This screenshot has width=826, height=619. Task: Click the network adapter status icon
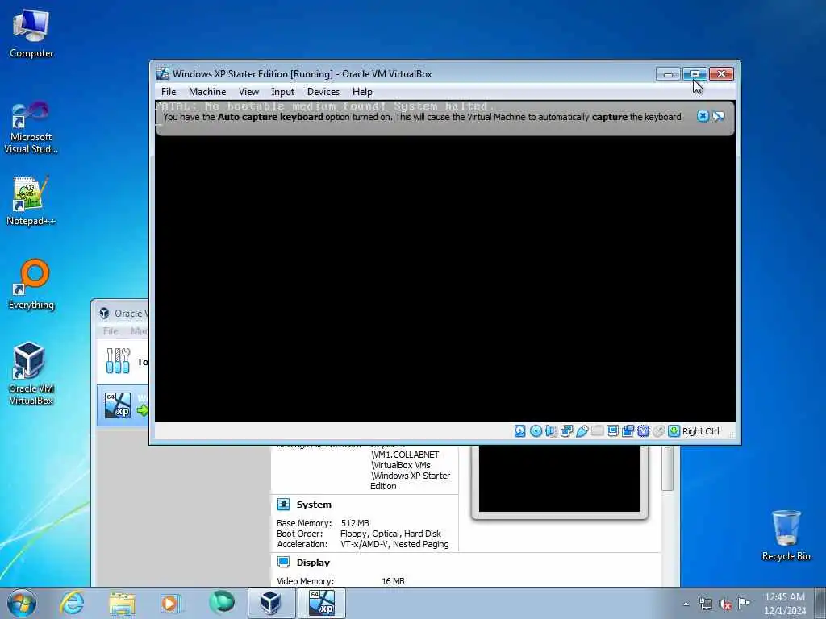[567, 431]
